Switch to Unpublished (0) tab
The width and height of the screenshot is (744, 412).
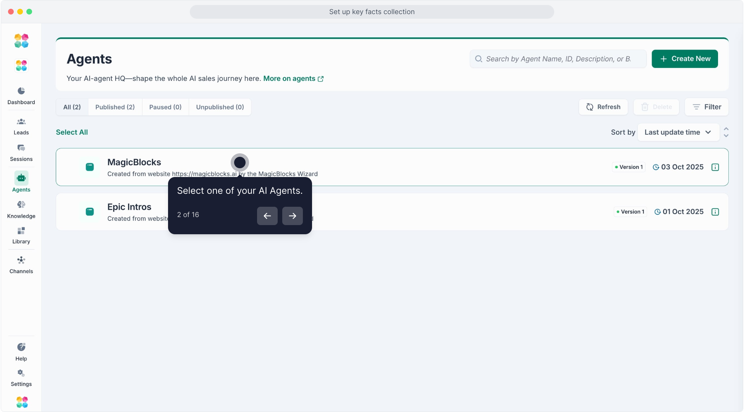(x=220, y=107)
